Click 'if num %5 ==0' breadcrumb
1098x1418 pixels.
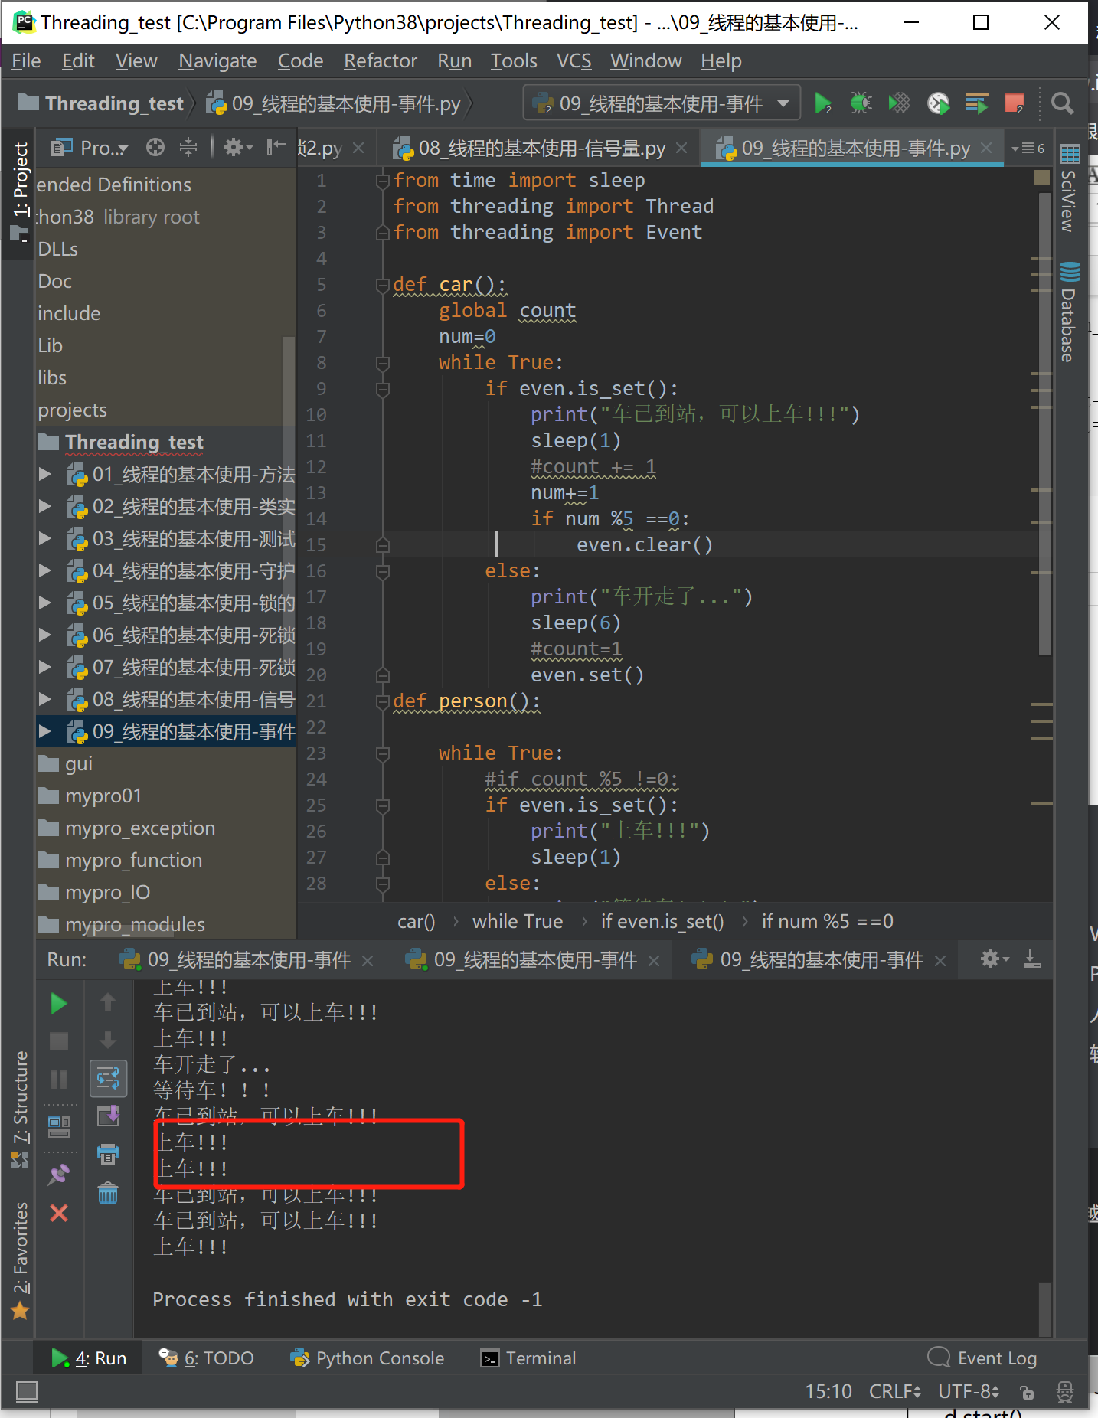coord(828,921)
